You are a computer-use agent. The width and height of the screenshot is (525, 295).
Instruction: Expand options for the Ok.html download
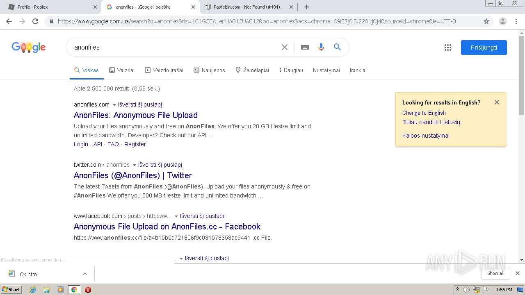point(85,274)
